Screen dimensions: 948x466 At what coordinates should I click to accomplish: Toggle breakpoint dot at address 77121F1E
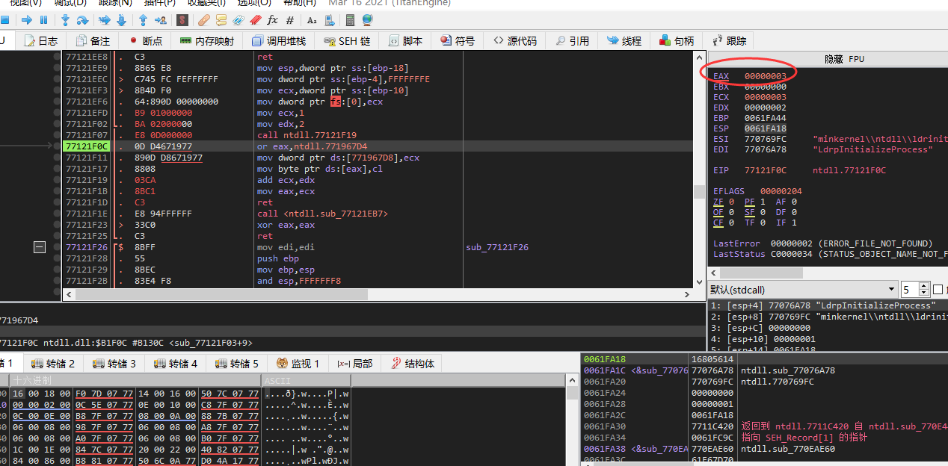[58, 214]
